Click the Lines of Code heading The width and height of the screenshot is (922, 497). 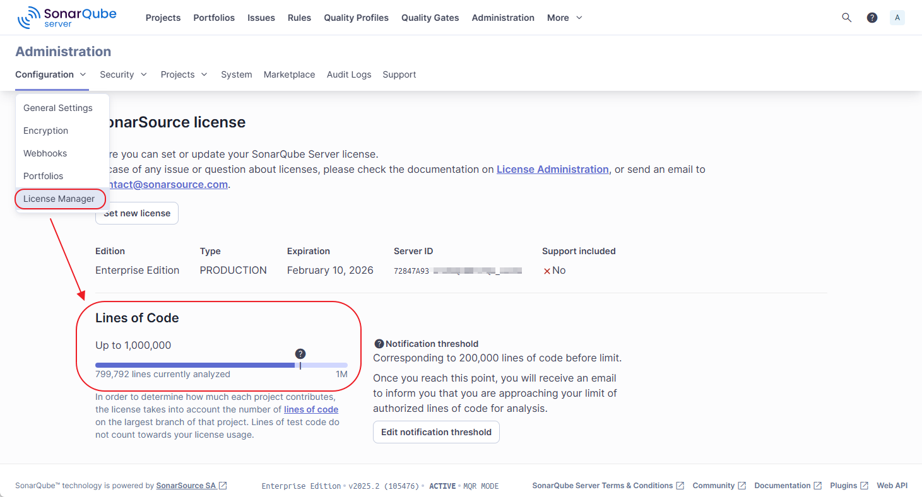pyautogui.click(x=137, y=318)
